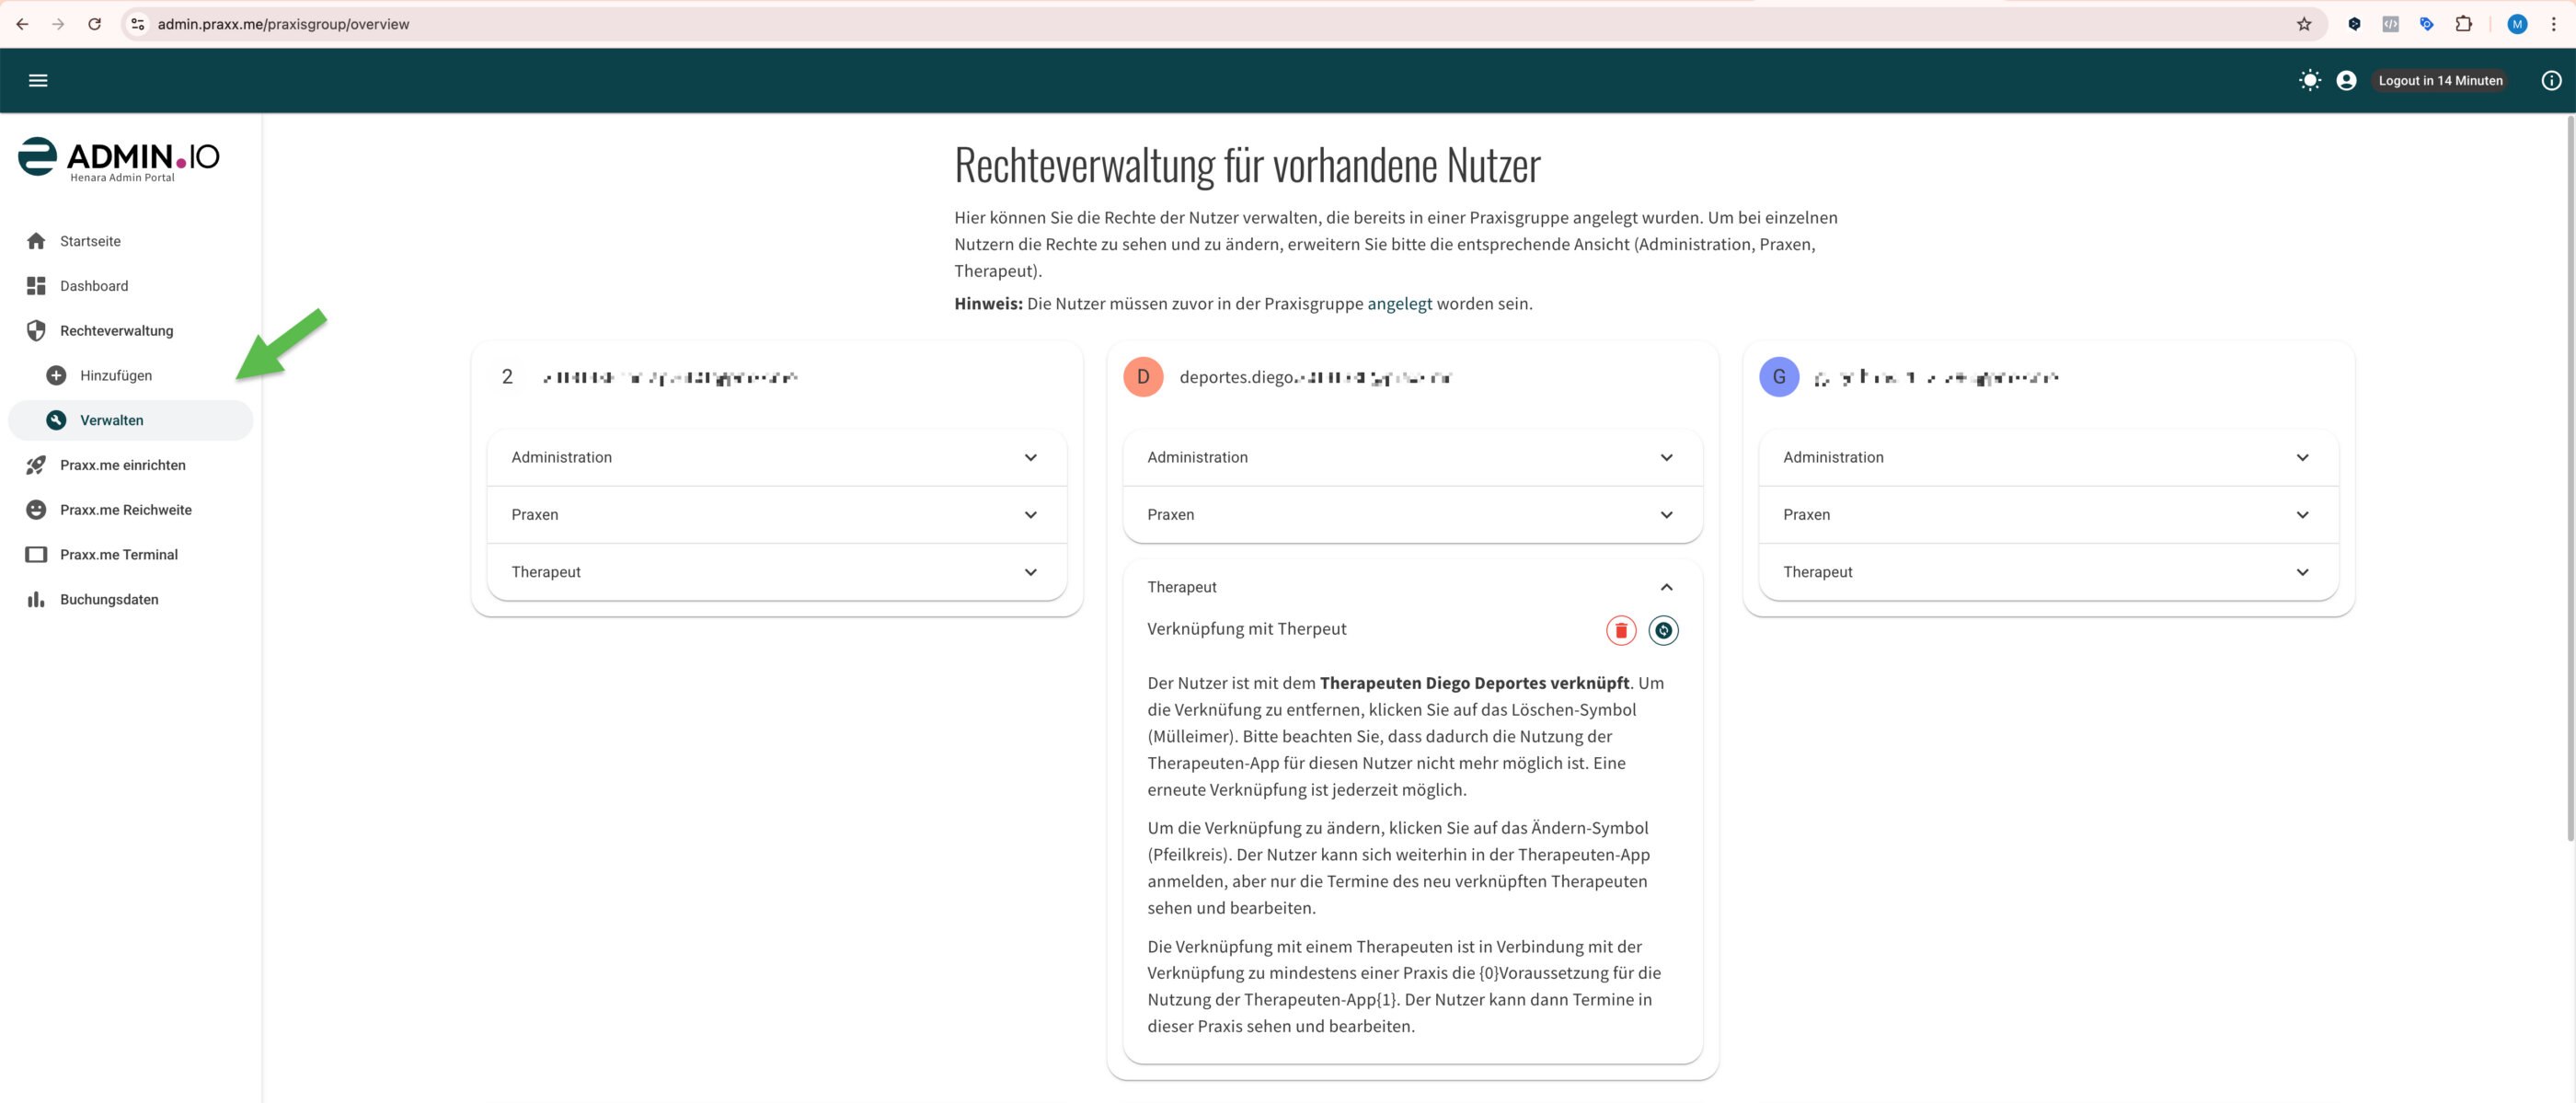Bookmark this page with star icon
The height and width of the screenshot is (1103, 2576).
tap(2304, 24)
